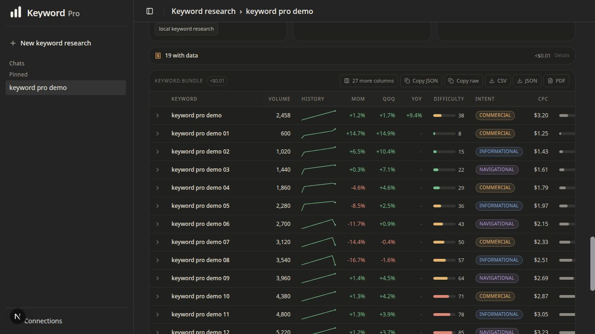Copy raw keyword data
This screenshot has width=595, height=334.
463,81
